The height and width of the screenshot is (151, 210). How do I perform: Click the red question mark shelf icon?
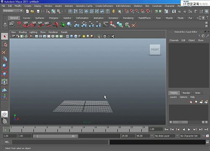19,24
